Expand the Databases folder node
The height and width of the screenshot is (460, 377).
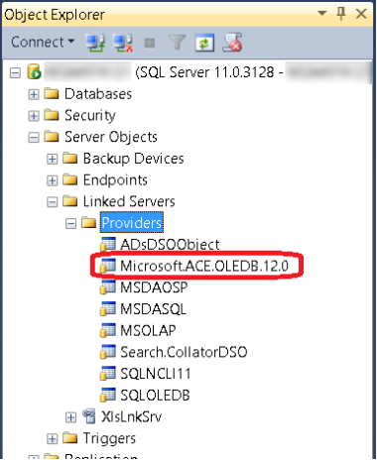34,94
